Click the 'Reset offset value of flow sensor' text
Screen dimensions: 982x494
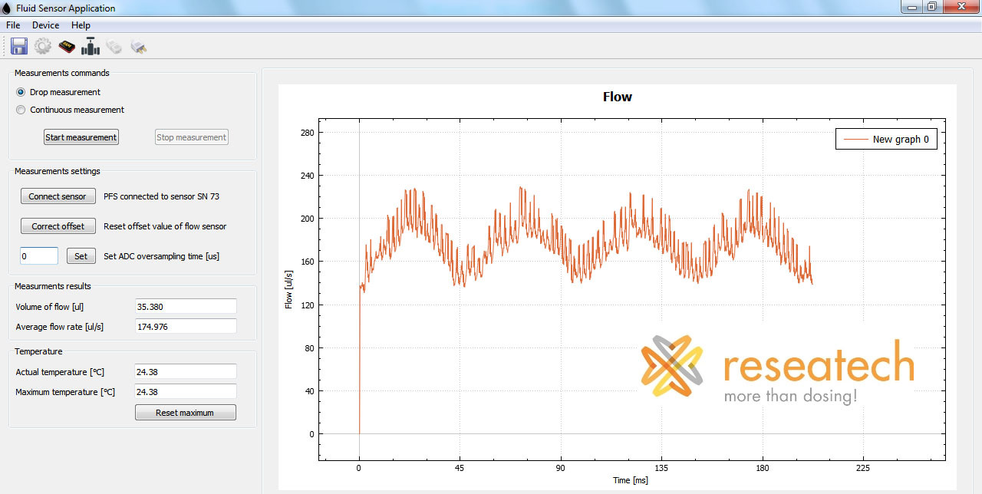[x=165, y=226]
